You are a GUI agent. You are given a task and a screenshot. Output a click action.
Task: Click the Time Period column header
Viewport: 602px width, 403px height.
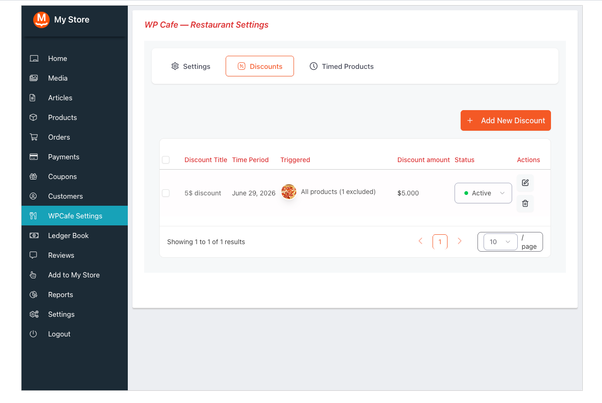coord(250,160)
